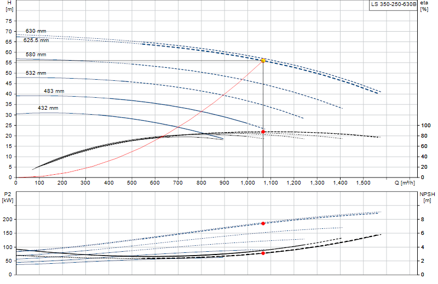Image resolution: width=438 pixels, height=284 pixels.
Task: Click the LS 350-250-630B pump model label
Action: tap(394, 4)
